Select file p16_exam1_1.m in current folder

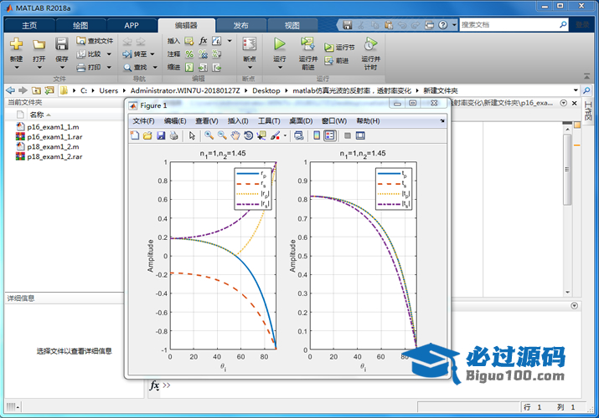(53, 127)
